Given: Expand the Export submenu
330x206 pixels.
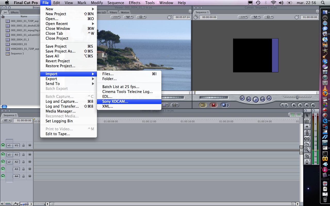Looking at the screenshot, I should (69, 79).
